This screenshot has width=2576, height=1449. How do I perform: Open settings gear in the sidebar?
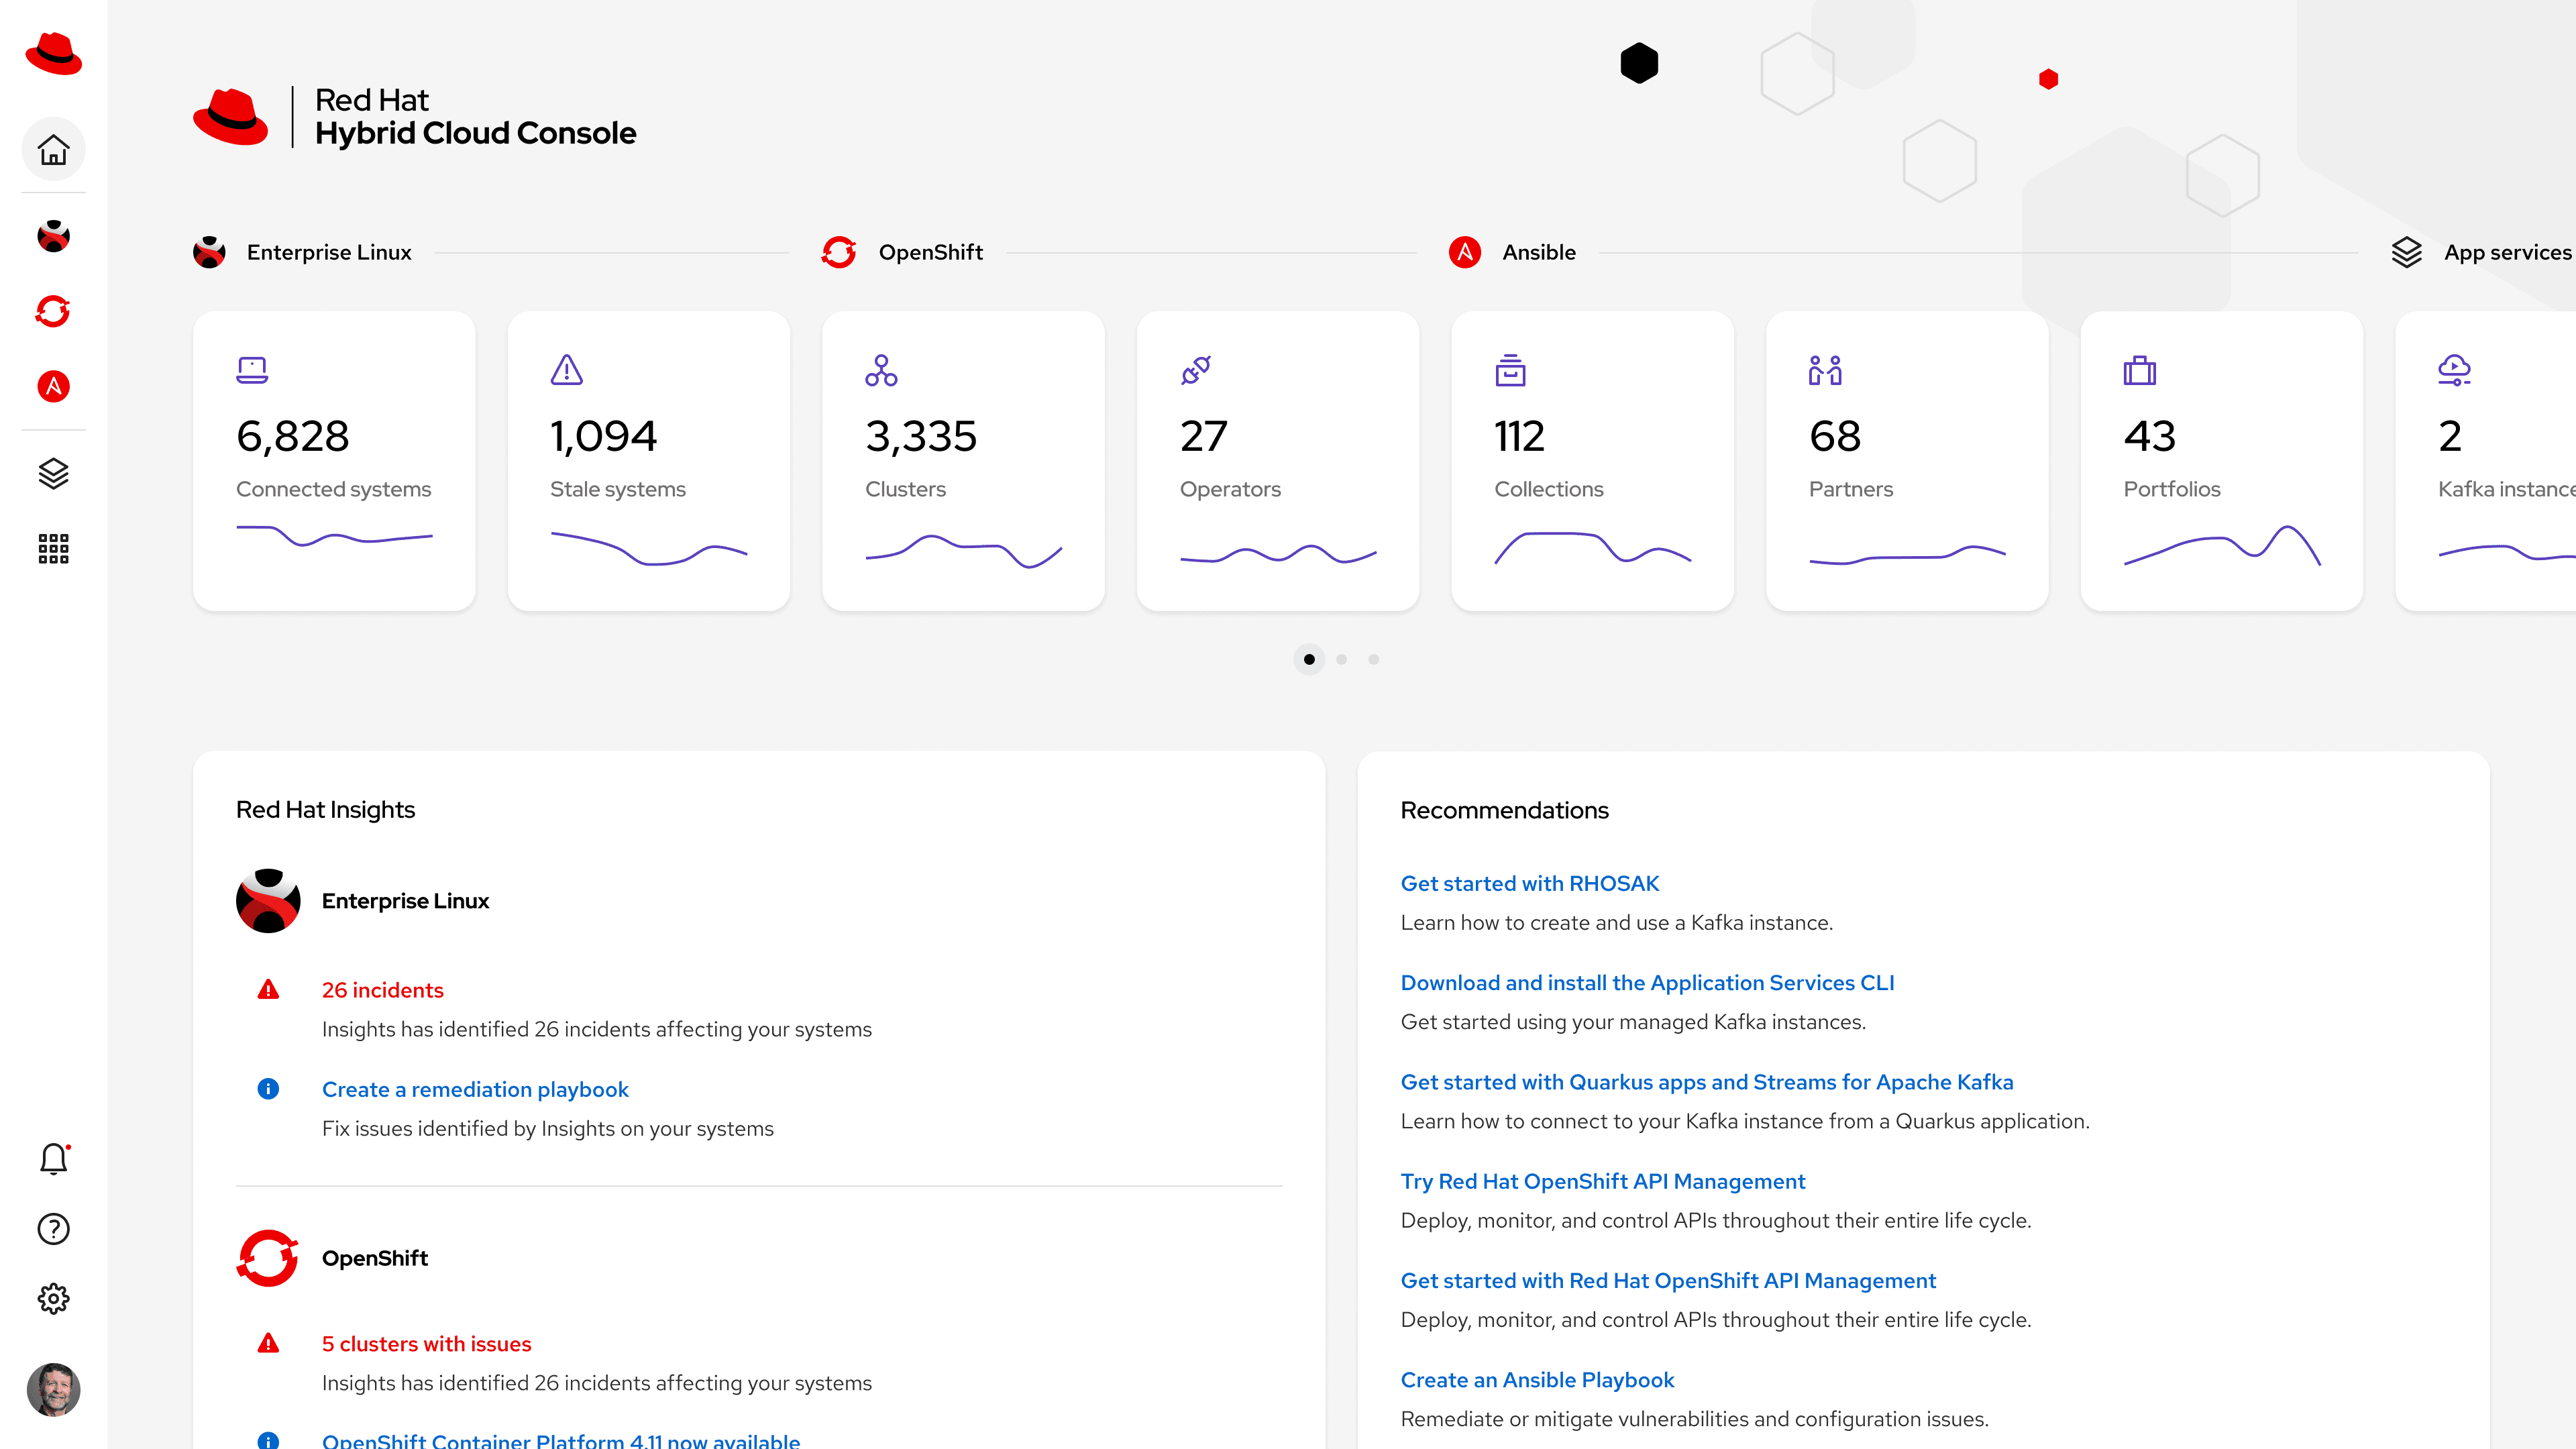click(53, 1299)
